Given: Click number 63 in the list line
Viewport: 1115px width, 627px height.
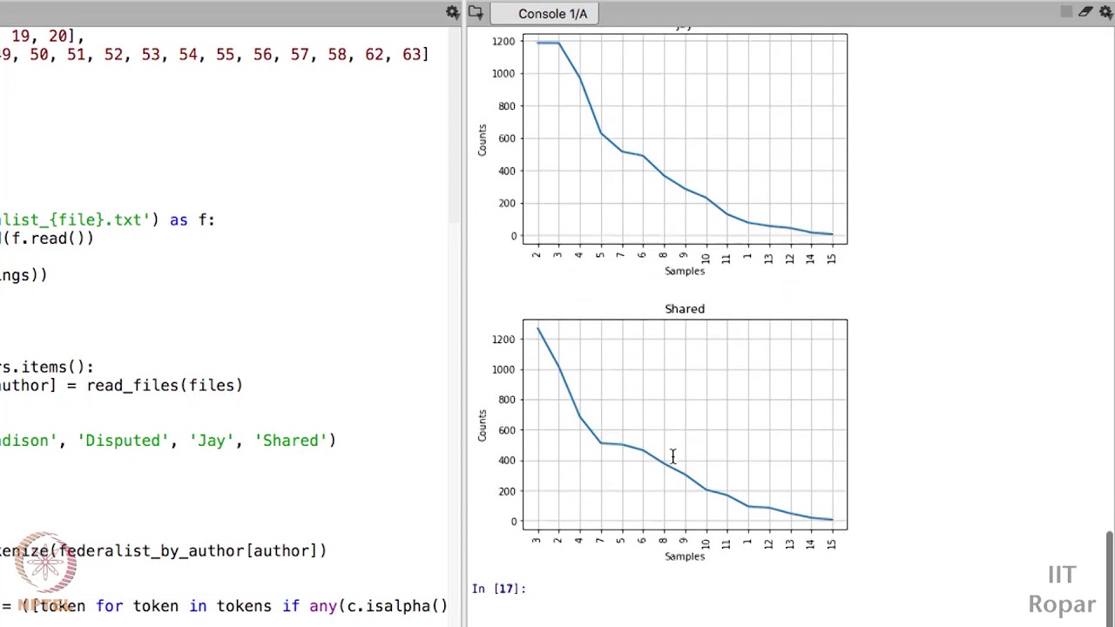Looking at the screenshot, I should point(411,55).
